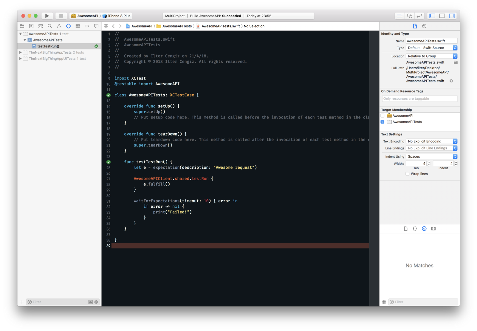Open the Debug navigator
Screen dimensions: 477x331
click(78, 26)
